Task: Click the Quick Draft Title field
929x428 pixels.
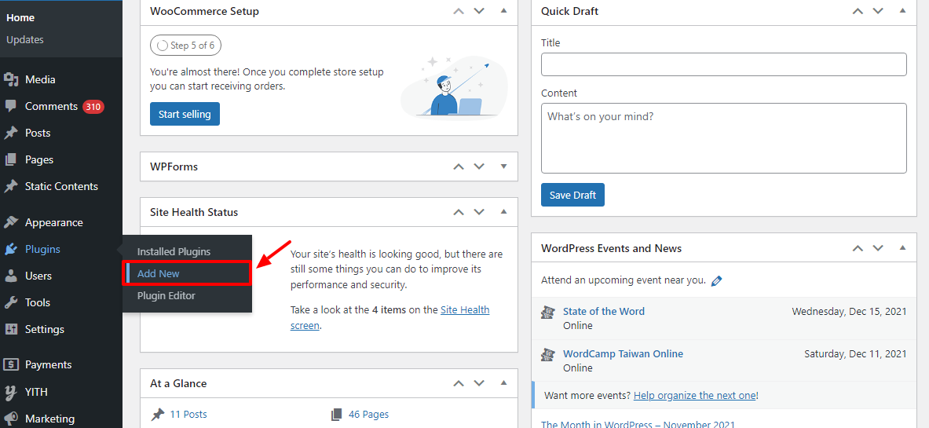Action: click(x=723, y=64)
